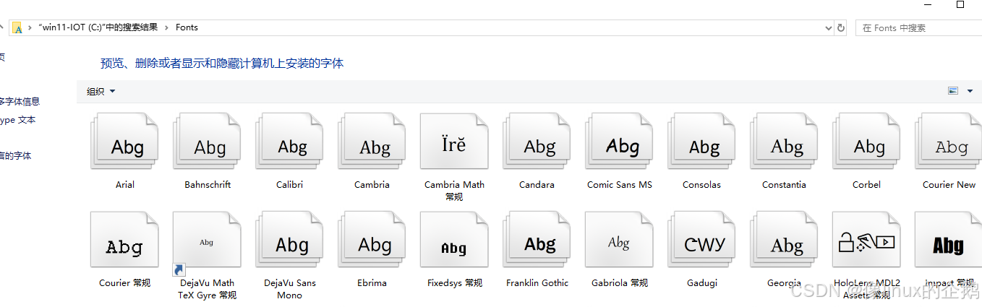The height and width of the screenshot is (307, 982).
Task: Open DejaVu Math TeX Gyre shortcut icon
Action: tap(207, 243)
